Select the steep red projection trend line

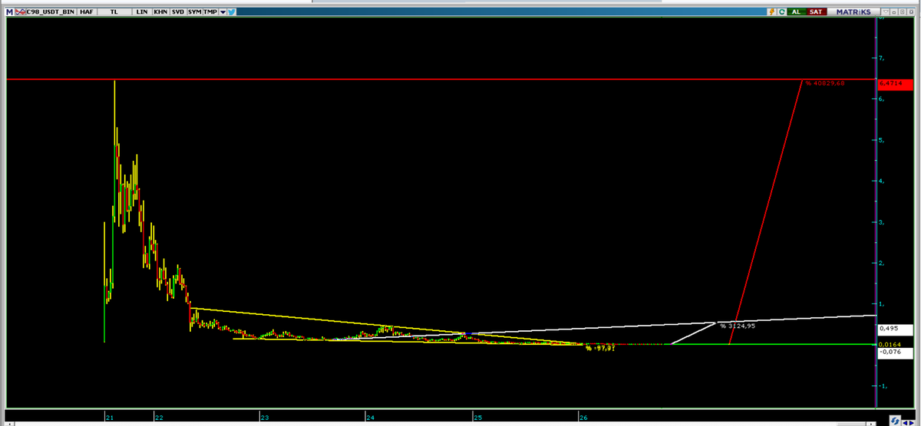click(x=765, y=211)
